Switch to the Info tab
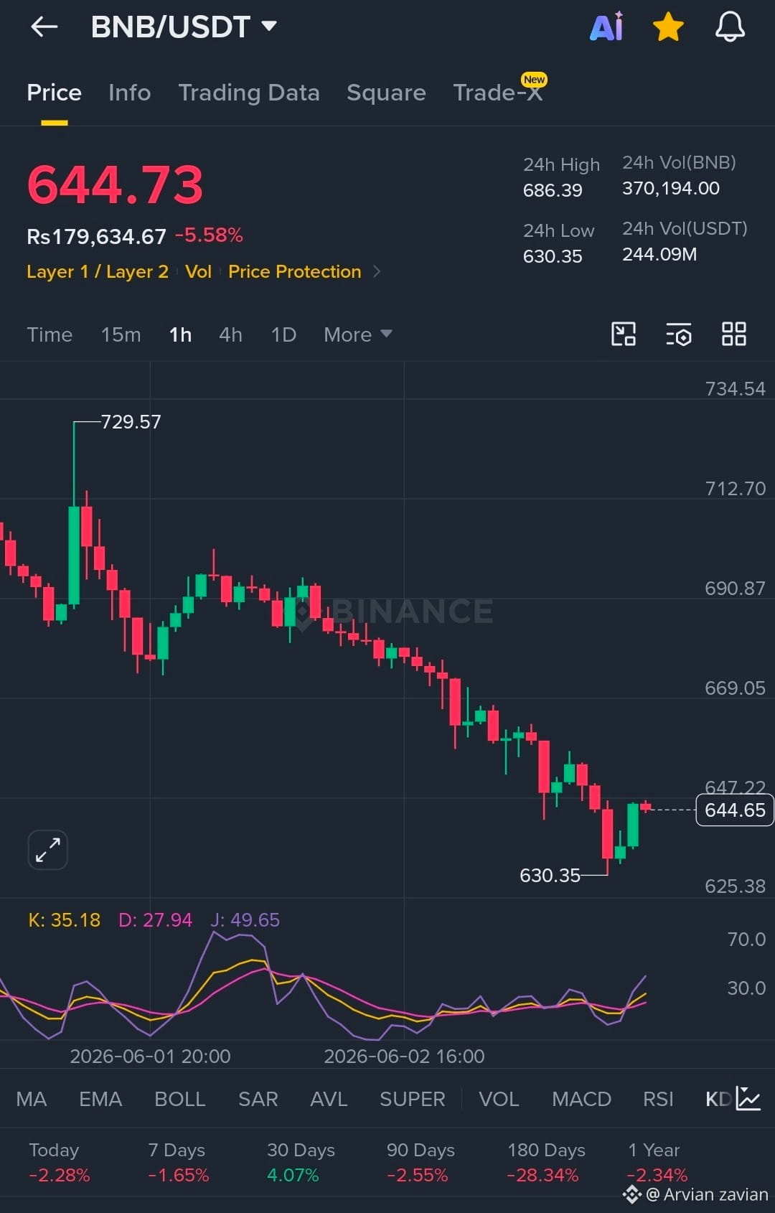 click(129, 93)
